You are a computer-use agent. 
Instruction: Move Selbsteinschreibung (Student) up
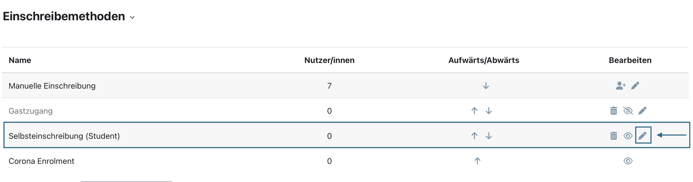474,136
